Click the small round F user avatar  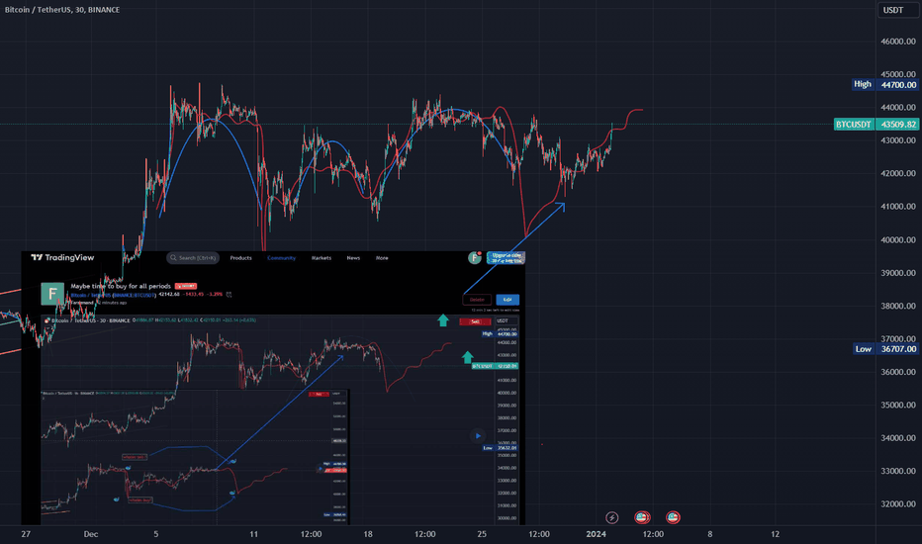[475, 257]
